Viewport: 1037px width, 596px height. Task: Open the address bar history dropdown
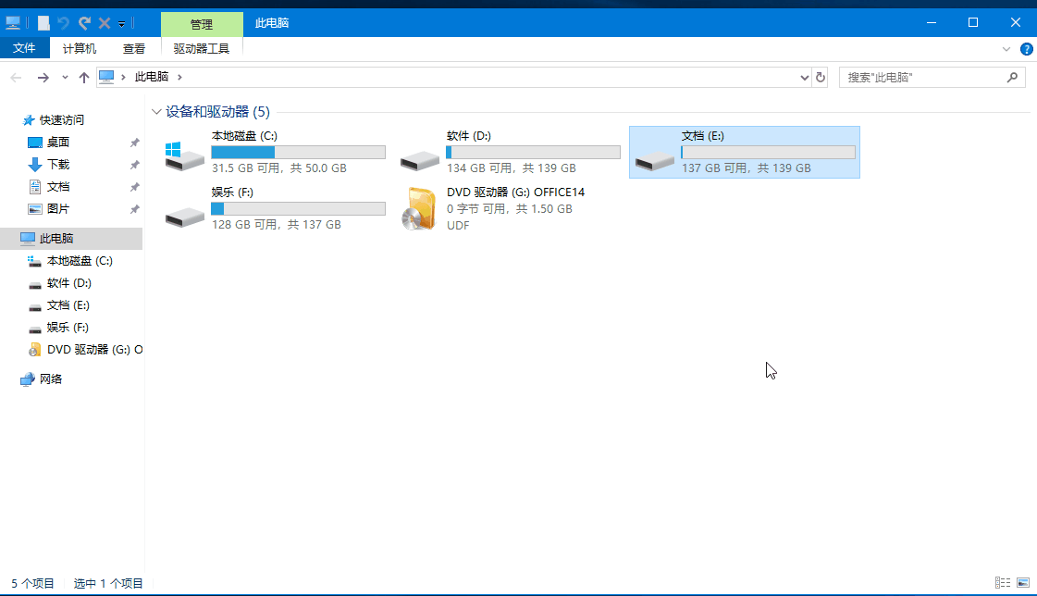pos(804,78)
